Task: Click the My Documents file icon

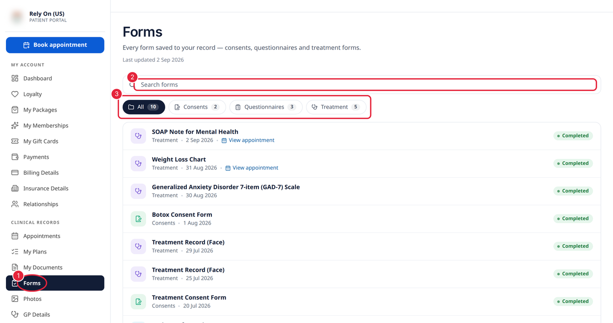Action: tap(15, 267)
